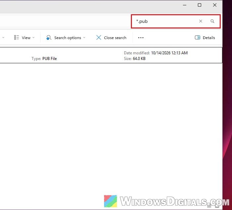Open the See more three-dots menu
This screenshot has height=210, width=232.
[x=141, y=38]
